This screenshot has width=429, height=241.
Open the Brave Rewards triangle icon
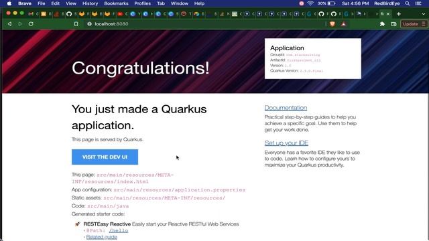point(344,24)
